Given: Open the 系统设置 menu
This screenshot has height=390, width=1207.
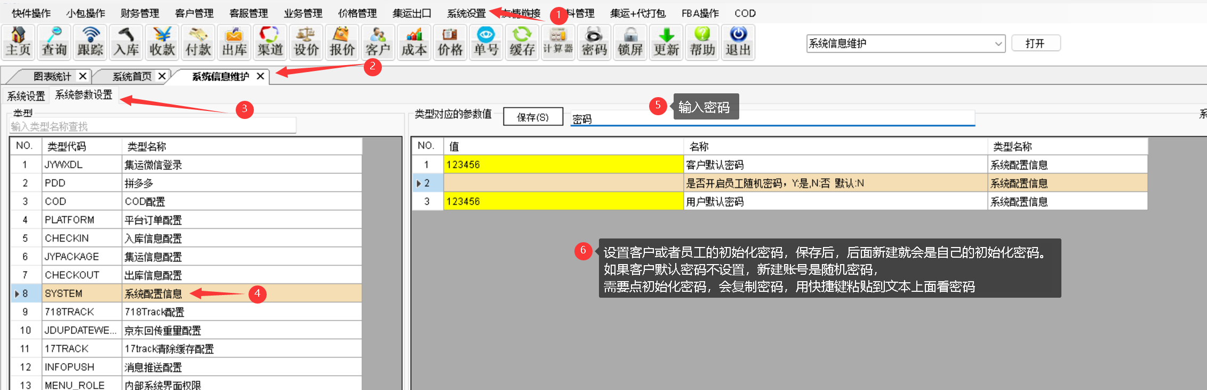Looking at the screenshot, I should [x=466, y=13].
